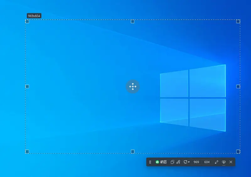
Task: Click the 截图 capture button
Action: [161, 162]
